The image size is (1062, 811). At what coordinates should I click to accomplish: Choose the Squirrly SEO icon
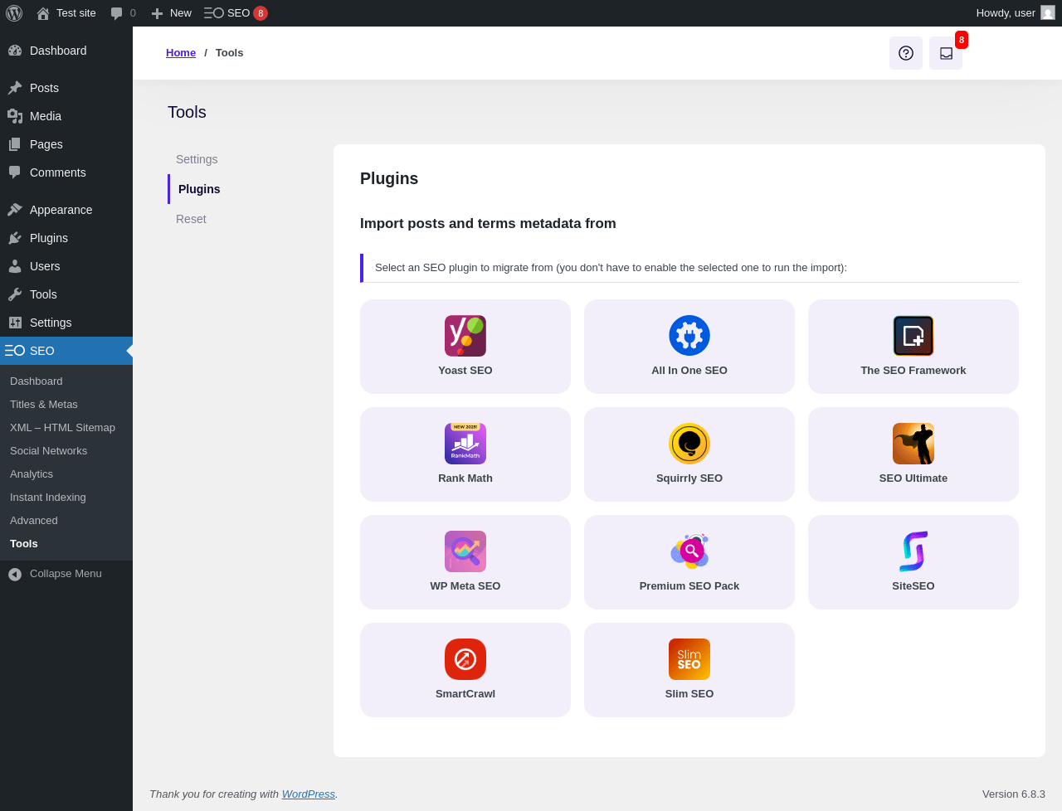point(689,444)
